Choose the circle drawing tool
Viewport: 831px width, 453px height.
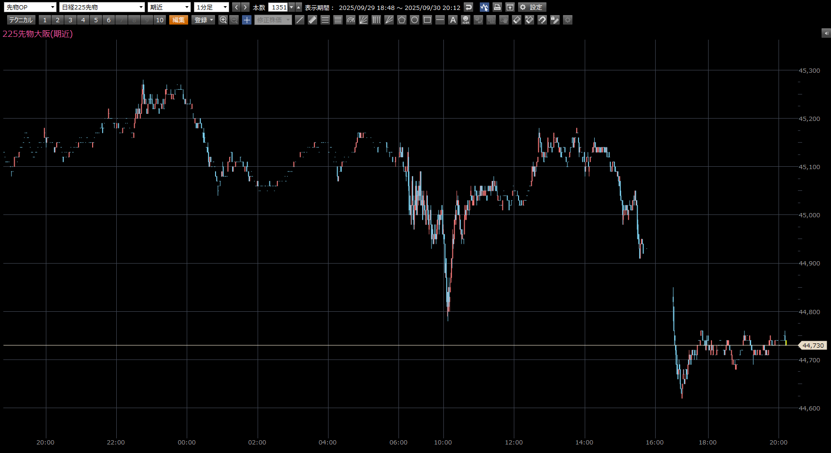click(415, 20)
